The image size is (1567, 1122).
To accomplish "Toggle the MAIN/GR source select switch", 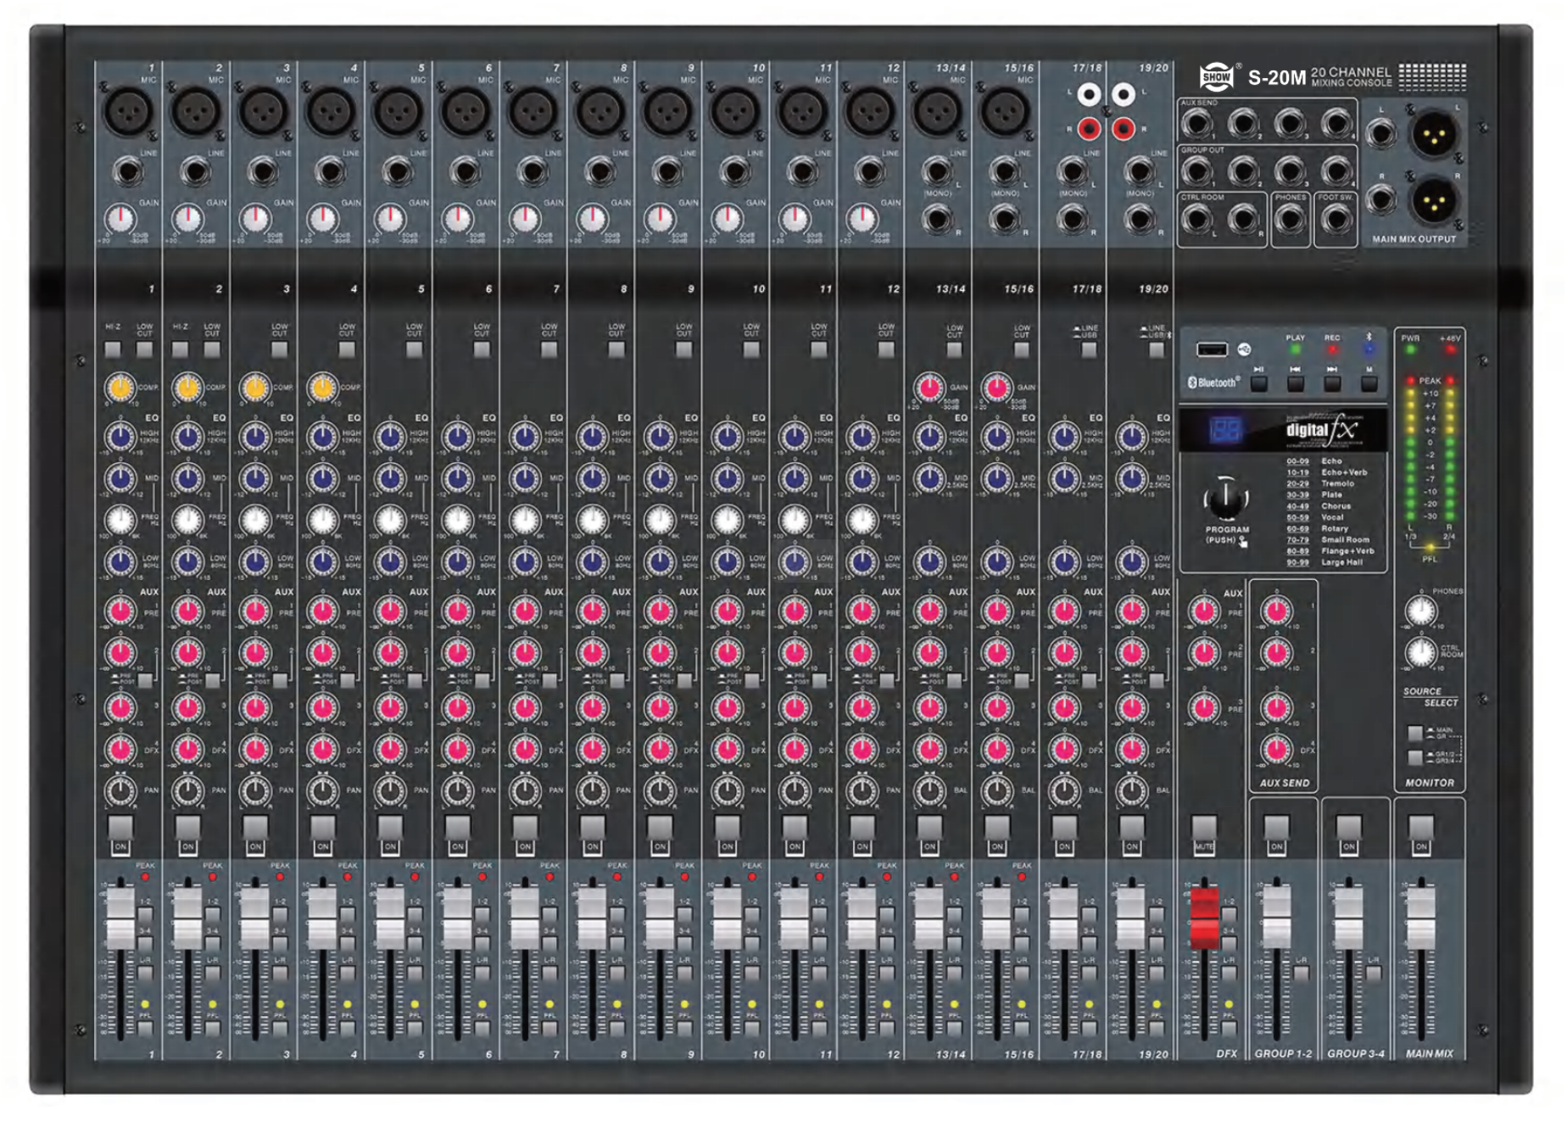I will point(1415,733).
